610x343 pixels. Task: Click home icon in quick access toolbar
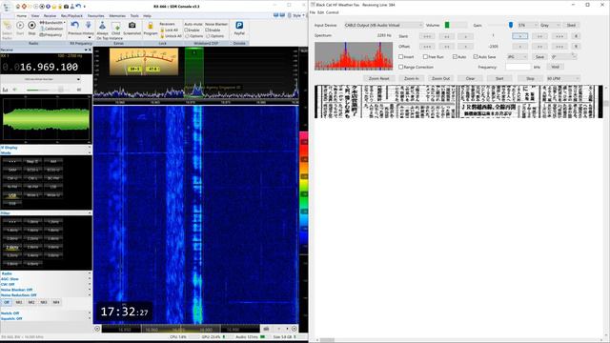18,7
